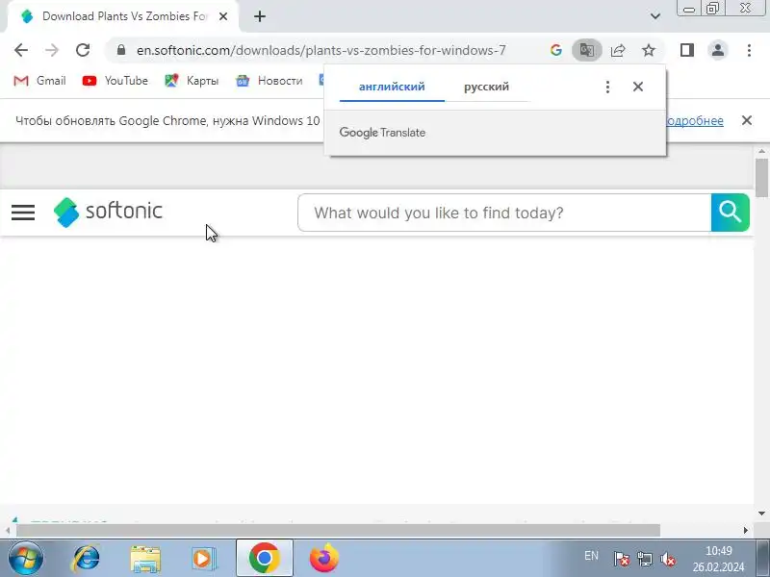Screen dimensions: 770x577
Task: Go back with the browser back arrow
Action: 21,50
